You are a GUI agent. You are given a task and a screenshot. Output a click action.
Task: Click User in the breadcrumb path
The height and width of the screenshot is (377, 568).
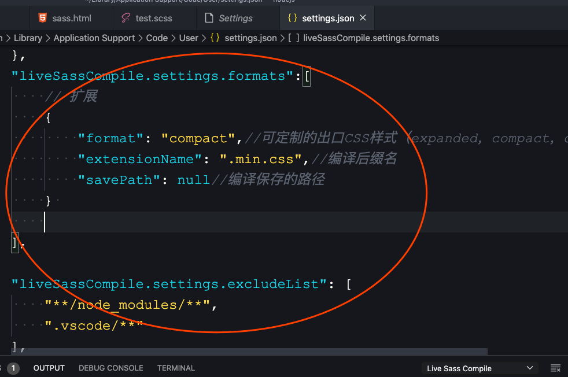[x=189, y=38]
